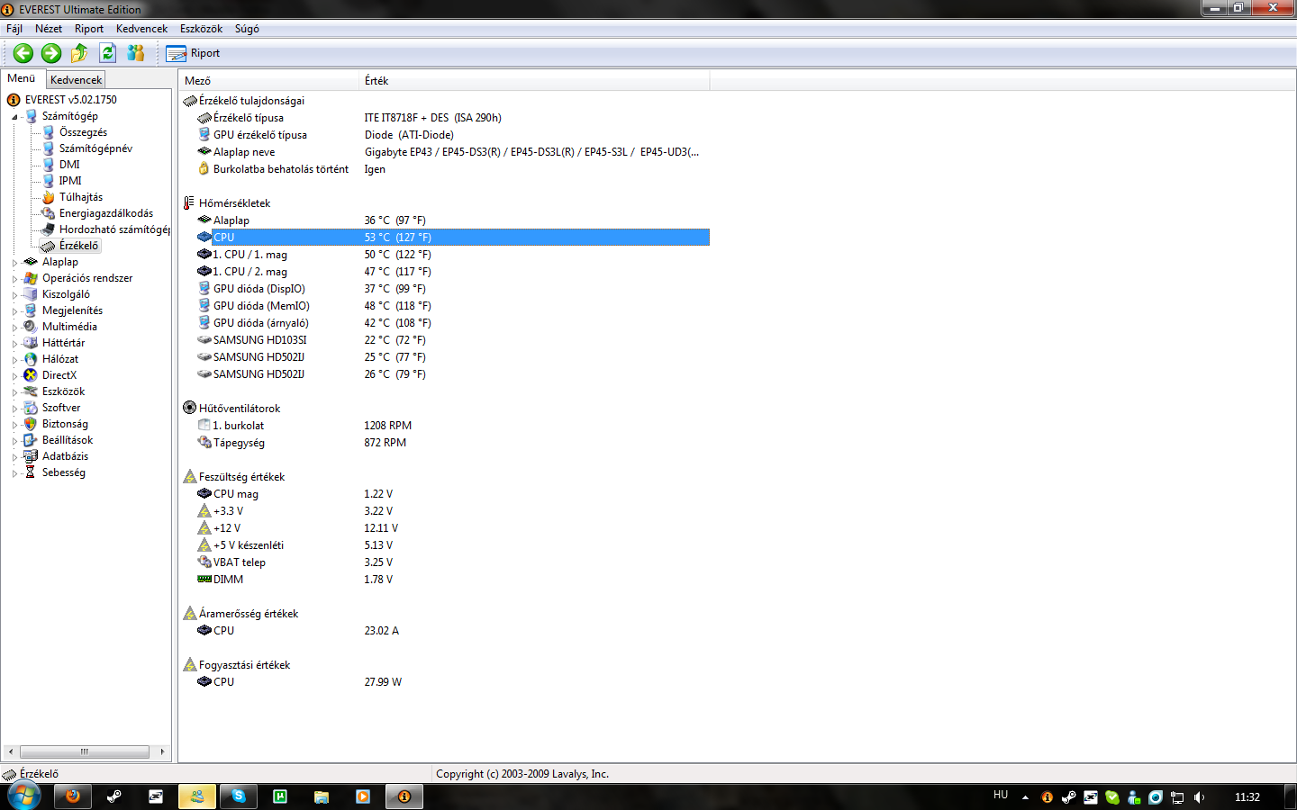Expand the Multimédia tree node

tap(14, 328)
